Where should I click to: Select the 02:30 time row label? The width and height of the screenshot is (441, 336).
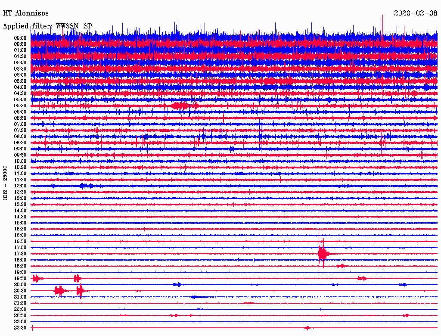[20, 69]
